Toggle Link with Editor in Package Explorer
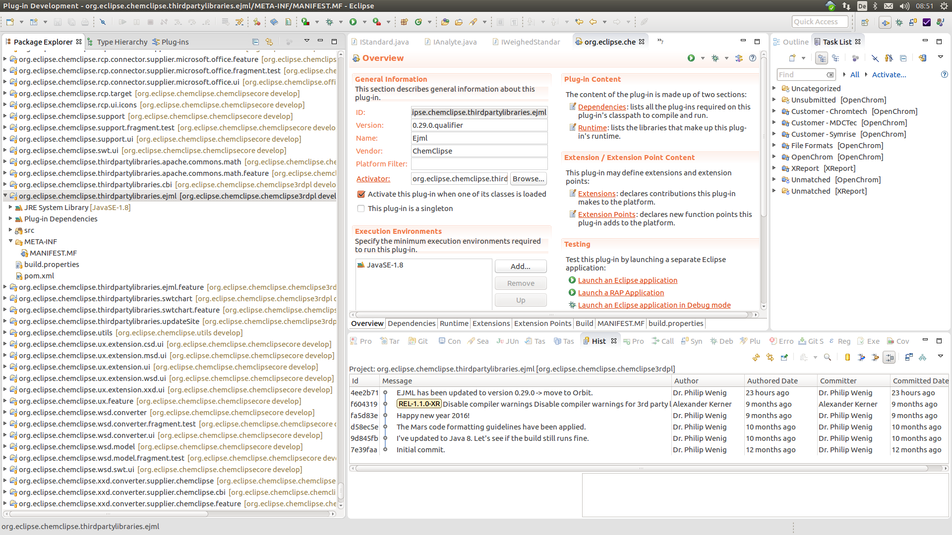Image resolution: width=952 pixels, height=535 pixels. click(x=269, y=42)
